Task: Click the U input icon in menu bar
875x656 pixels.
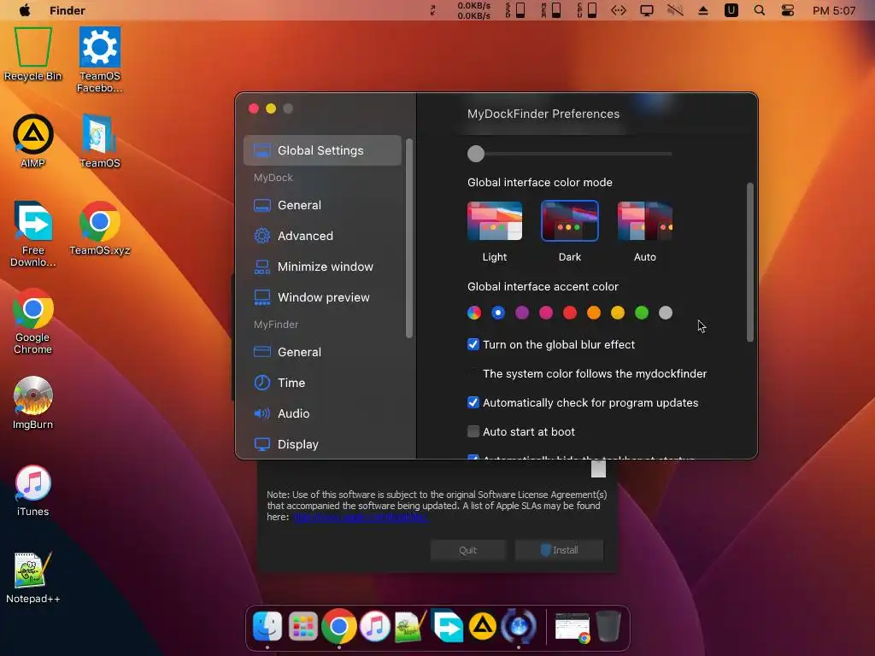Action: pyautogui.click(x=731, y=10)
